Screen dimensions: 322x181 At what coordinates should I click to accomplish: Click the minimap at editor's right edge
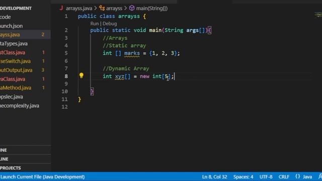point(318,15)
